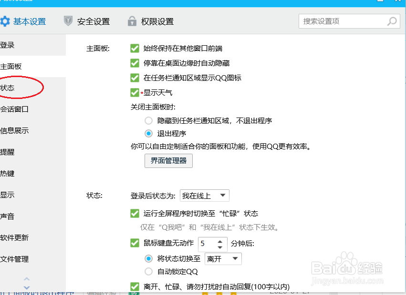Toggle the 离开、忙碌、请勿打扰时自动回复 option

point(134,286)
